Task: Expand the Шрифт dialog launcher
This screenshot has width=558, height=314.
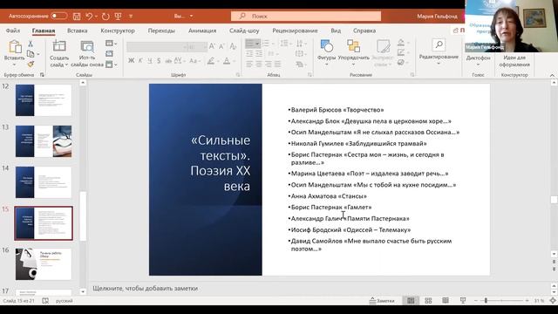Action: coord(238,75)
